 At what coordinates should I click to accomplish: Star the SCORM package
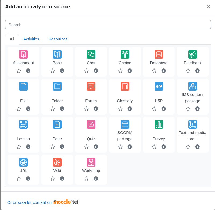(x=120, y=147)
